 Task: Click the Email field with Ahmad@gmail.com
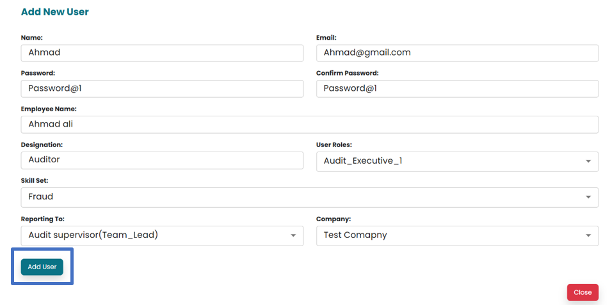(x=457, y=53)
